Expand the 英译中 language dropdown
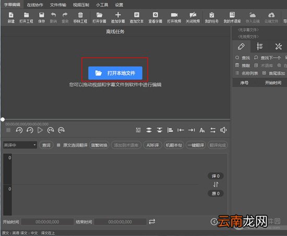 click(20, 145)
